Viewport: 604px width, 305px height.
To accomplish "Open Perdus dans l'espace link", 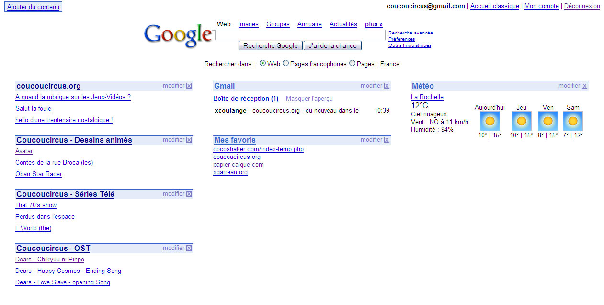I will 45,217.
